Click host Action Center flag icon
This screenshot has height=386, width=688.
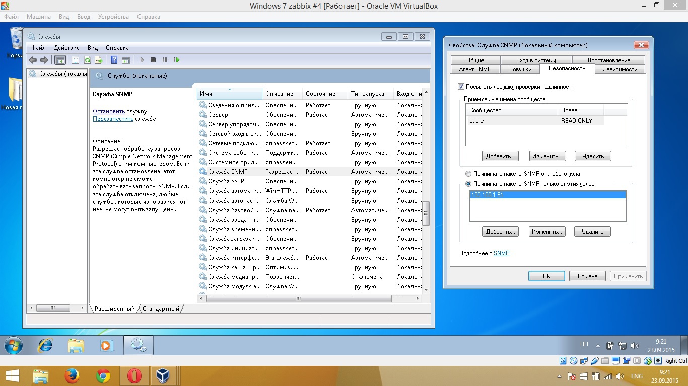(x=572, y=376)
